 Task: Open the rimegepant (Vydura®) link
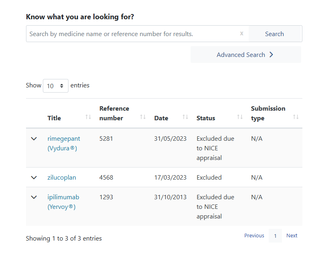(64, 143)
